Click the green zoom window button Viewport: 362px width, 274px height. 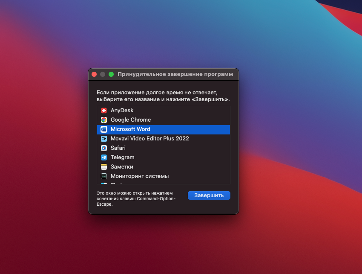click(x=111, y=74)
